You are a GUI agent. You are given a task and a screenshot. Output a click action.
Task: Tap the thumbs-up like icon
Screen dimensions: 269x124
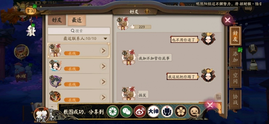[132, 27]
